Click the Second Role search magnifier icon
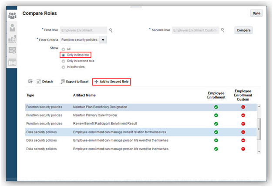 click(x=222, y=30)
